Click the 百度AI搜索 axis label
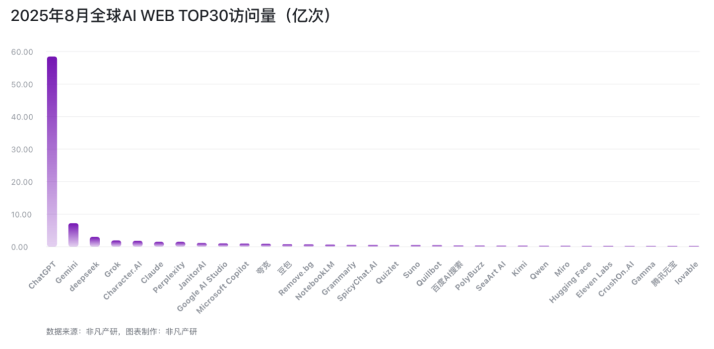Viewport: 714px width, 349px height. [x=447, y=276]
